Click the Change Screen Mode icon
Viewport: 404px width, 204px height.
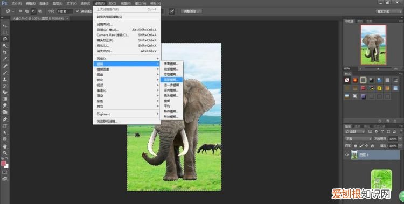pyautogui.click(x=5, y=179)
